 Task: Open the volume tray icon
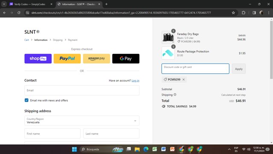(x=249, y=149)
